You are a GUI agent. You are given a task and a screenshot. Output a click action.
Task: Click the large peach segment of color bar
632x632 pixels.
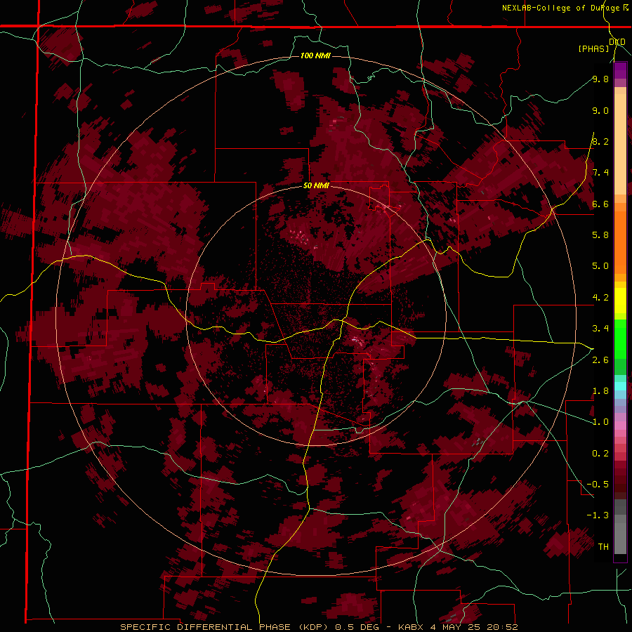click(620, 144)
